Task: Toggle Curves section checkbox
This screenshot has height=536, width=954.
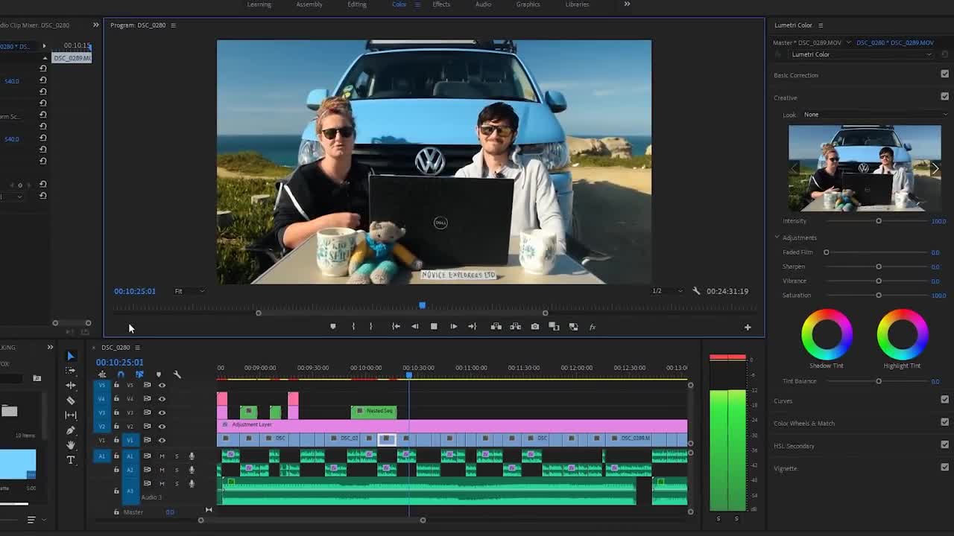Action: 945,400
